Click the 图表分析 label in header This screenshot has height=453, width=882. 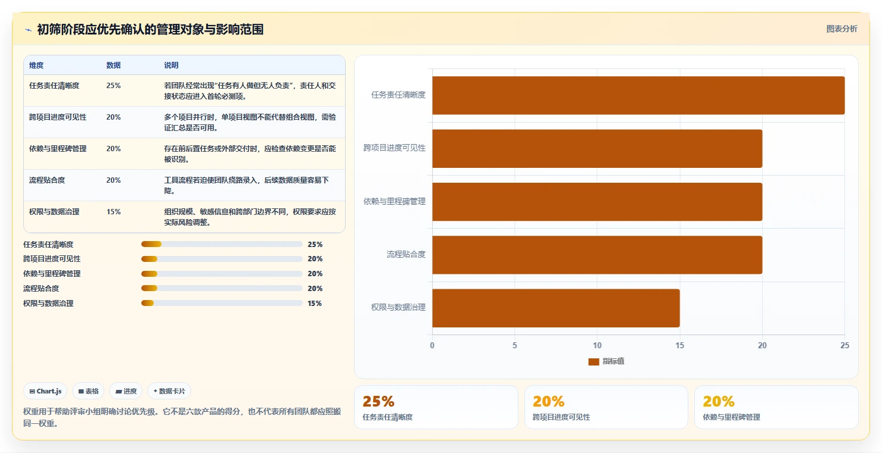841,29
